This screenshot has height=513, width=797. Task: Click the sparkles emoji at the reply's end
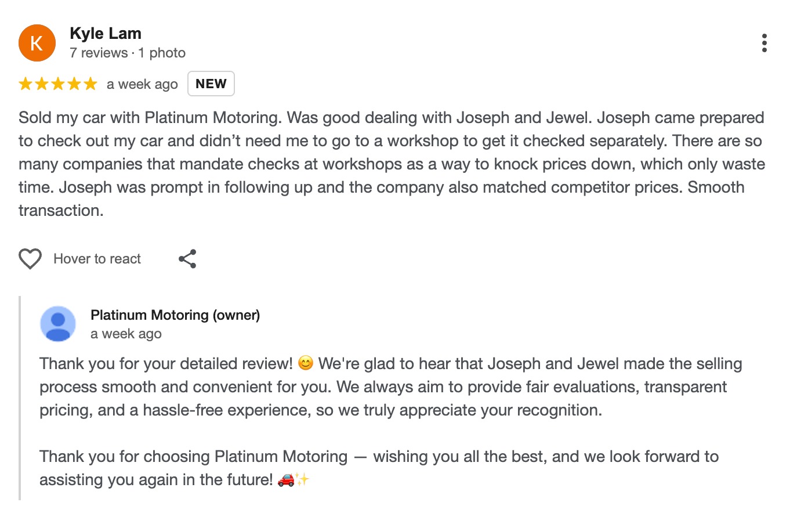pos(303,479)
